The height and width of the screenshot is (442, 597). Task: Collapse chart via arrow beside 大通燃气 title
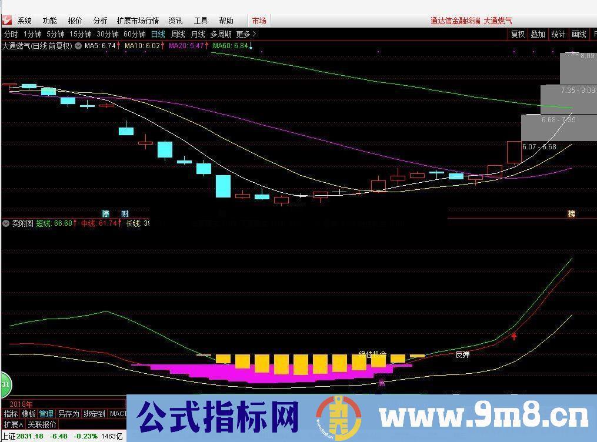(76, 45)
